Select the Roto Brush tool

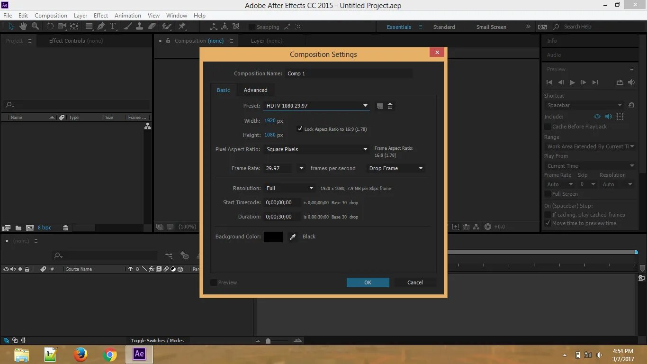click(x=167, y=27)
